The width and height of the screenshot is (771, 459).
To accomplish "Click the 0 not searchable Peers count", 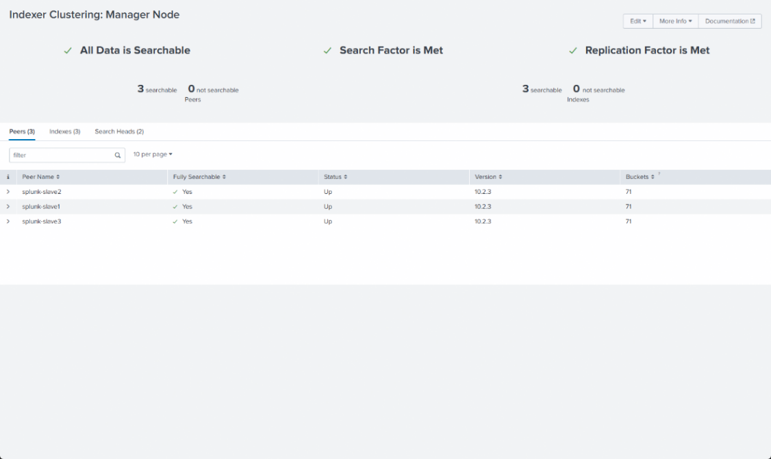I will pyautogui.click(x=214, y=89).
